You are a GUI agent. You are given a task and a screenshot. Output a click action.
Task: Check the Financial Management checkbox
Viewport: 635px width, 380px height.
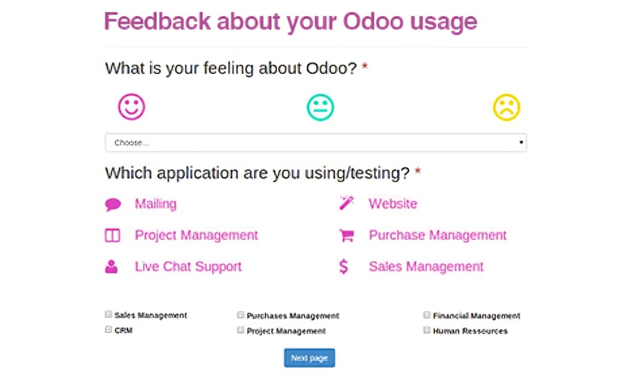tap(427, 315)
